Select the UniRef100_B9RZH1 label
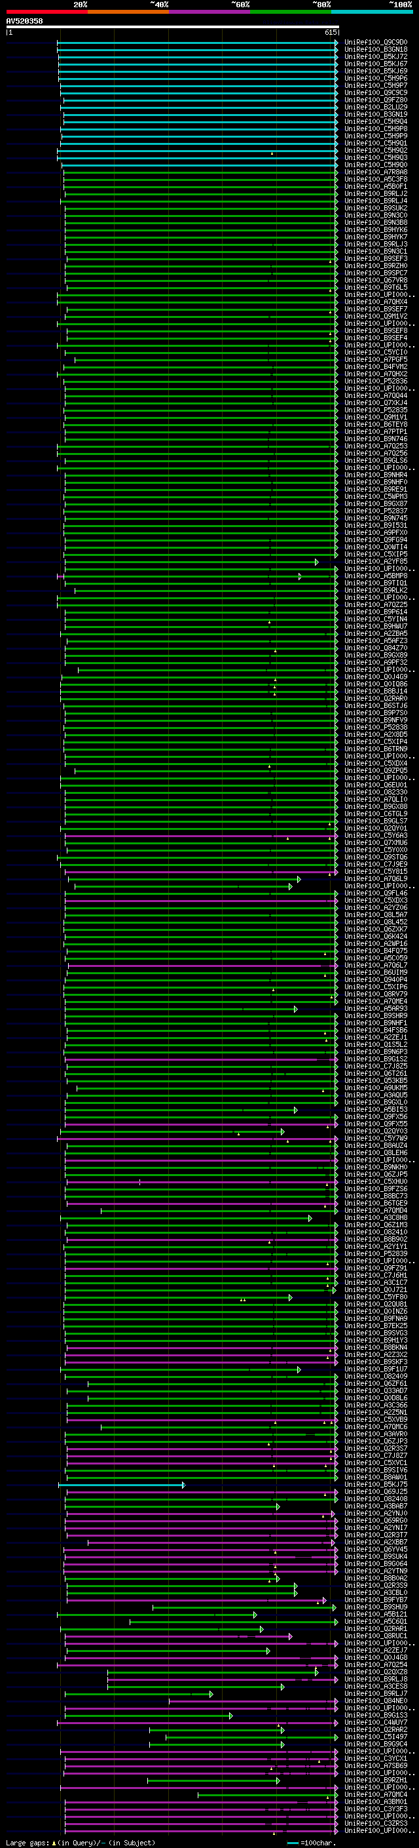Screen dimensions: 419x1848 tap(376, 1780)
